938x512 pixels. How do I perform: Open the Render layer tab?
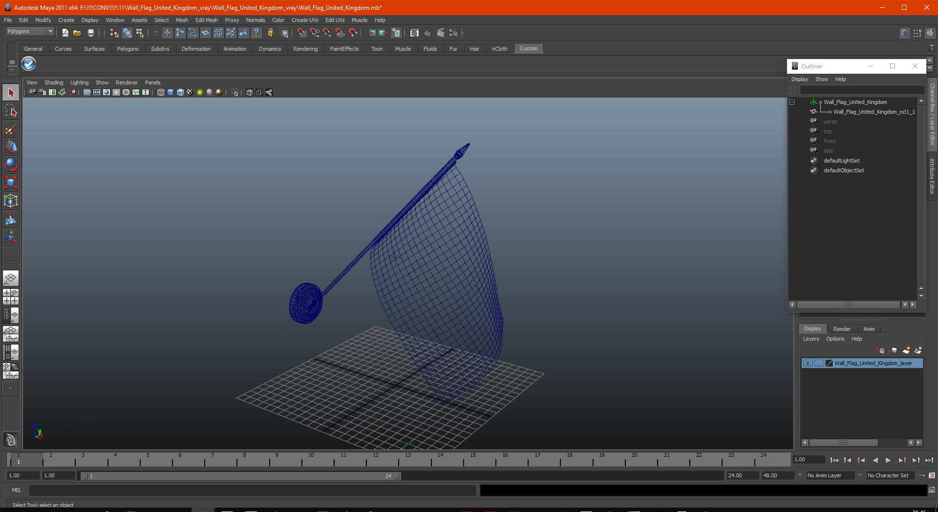tap(842, 329)
